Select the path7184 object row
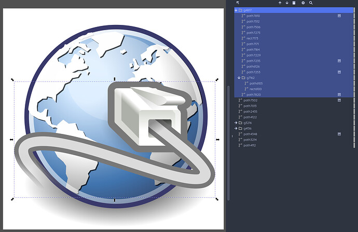 coord(294,49)
